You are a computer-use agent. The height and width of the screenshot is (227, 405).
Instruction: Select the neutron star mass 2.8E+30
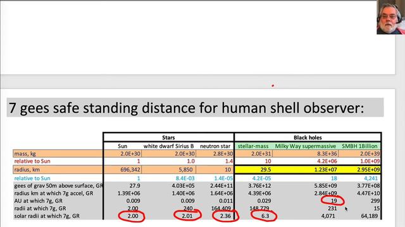(223, 154)
